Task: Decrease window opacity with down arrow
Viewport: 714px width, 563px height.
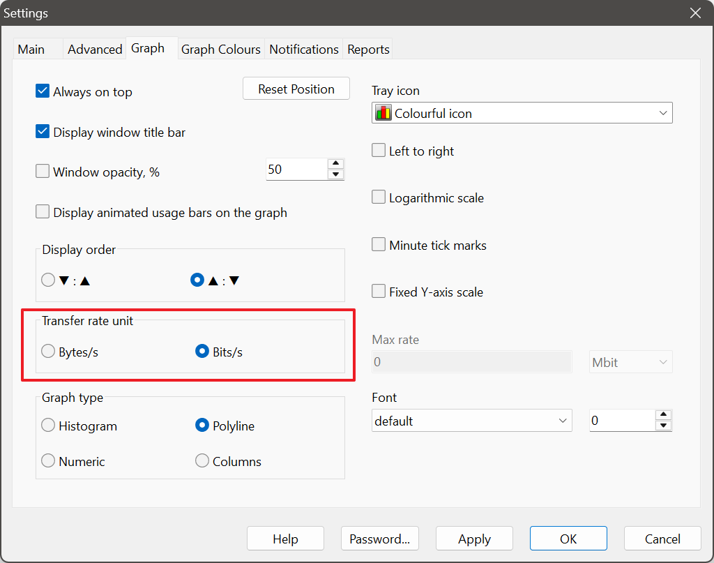Action: [336, 174]
